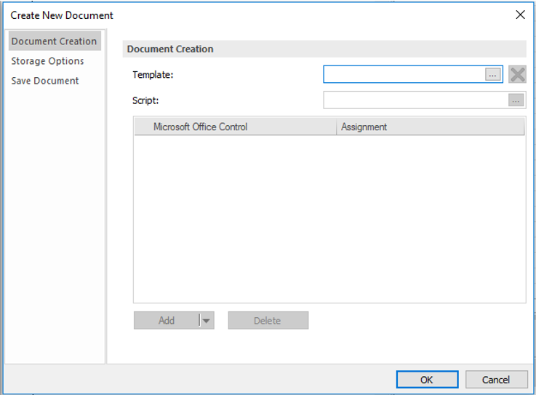
Task: Open the Save Document page
Action: point(45,81)
